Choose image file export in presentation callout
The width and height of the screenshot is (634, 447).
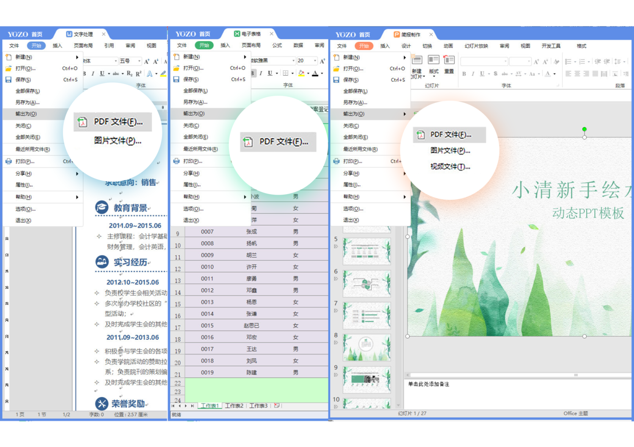point(450,150)
